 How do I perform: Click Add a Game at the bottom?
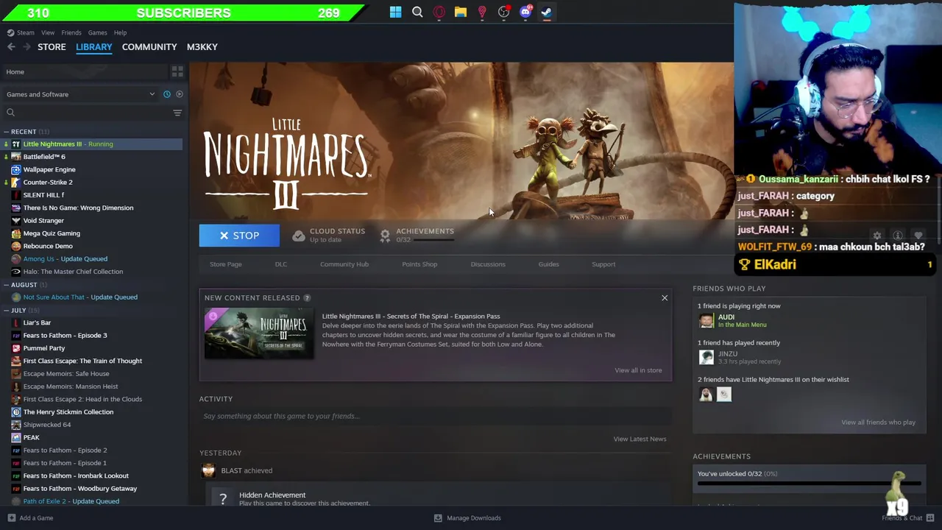tap(30, 518)
